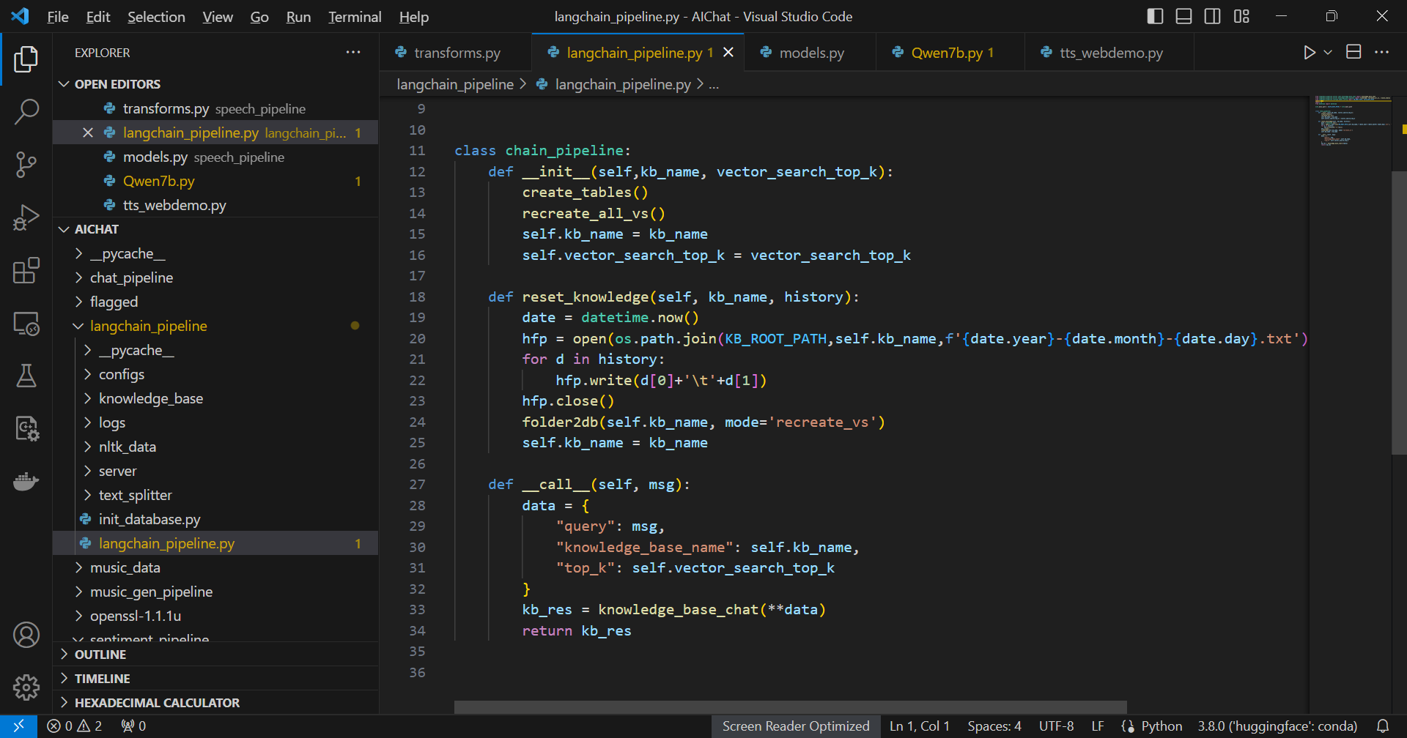1407x738 pixels.
Task: Expand the knowledge_base folder
Action: click(x=215, y=398)
